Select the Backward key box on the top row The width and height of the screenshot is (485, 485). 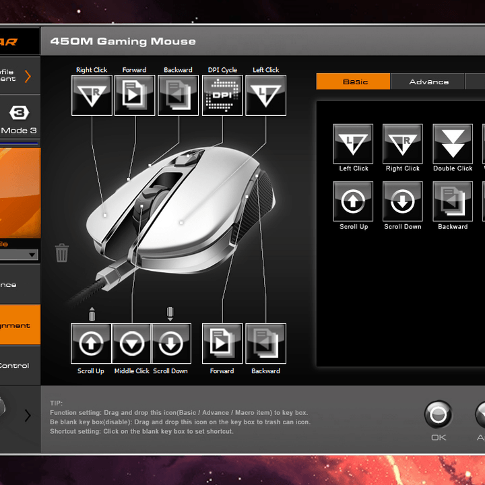tap(178, 95)
